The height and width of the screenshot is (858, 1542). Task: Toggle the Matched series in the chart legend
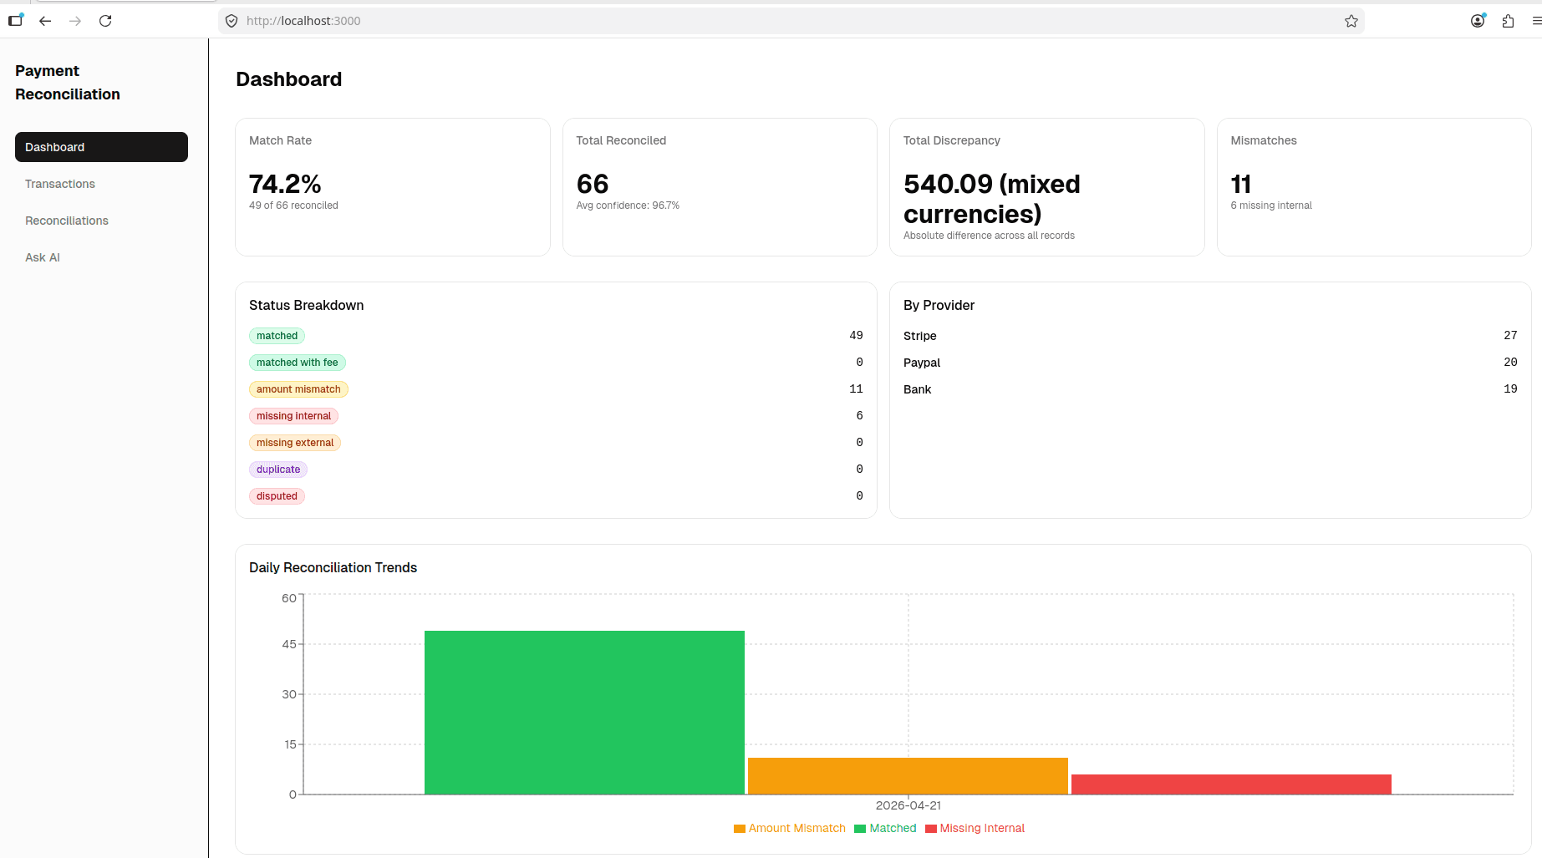tap(885, 828)
